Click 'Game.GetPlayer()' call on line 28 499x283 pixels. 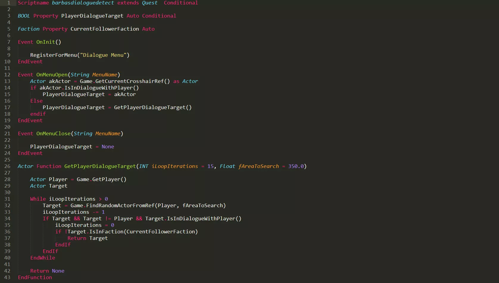click(101, 179)
